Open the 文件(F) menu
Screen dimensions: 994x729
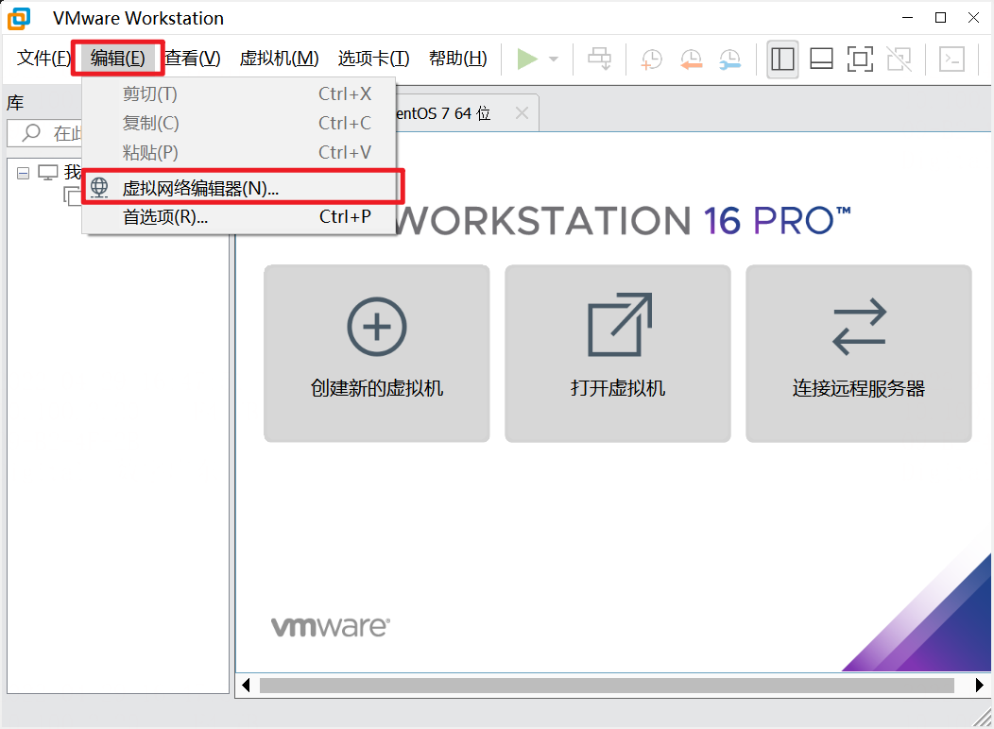pos(43,59)
